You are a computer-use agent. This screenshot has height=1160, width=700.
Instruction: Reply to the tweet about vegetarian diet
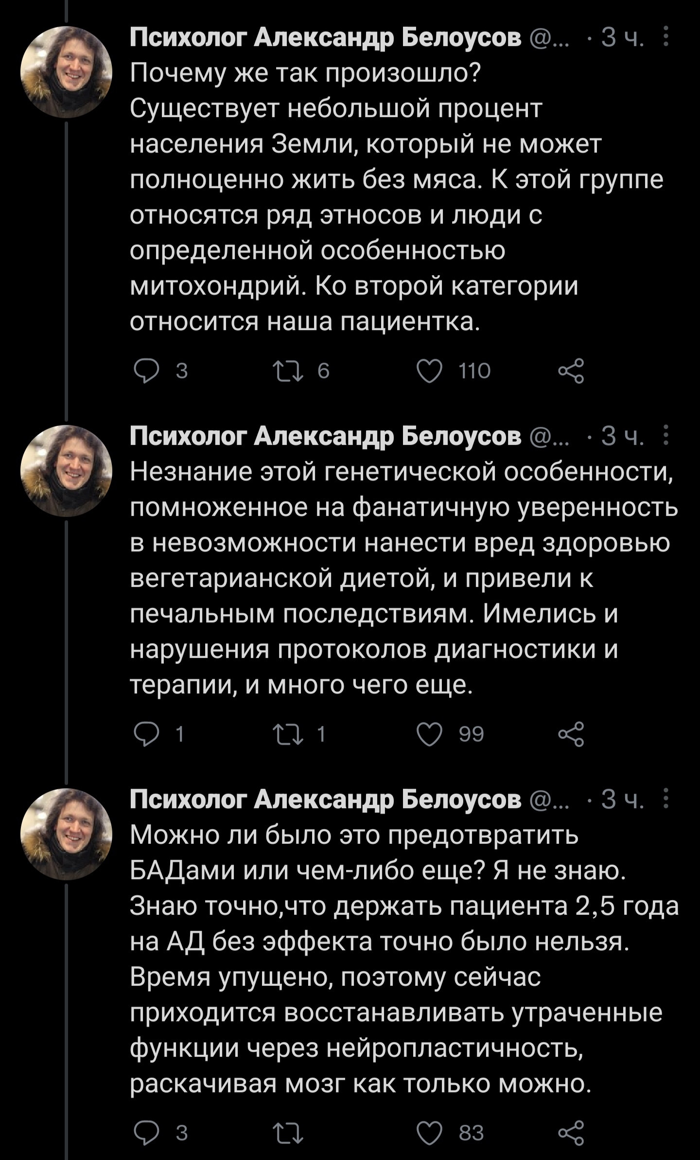point(146,734)
